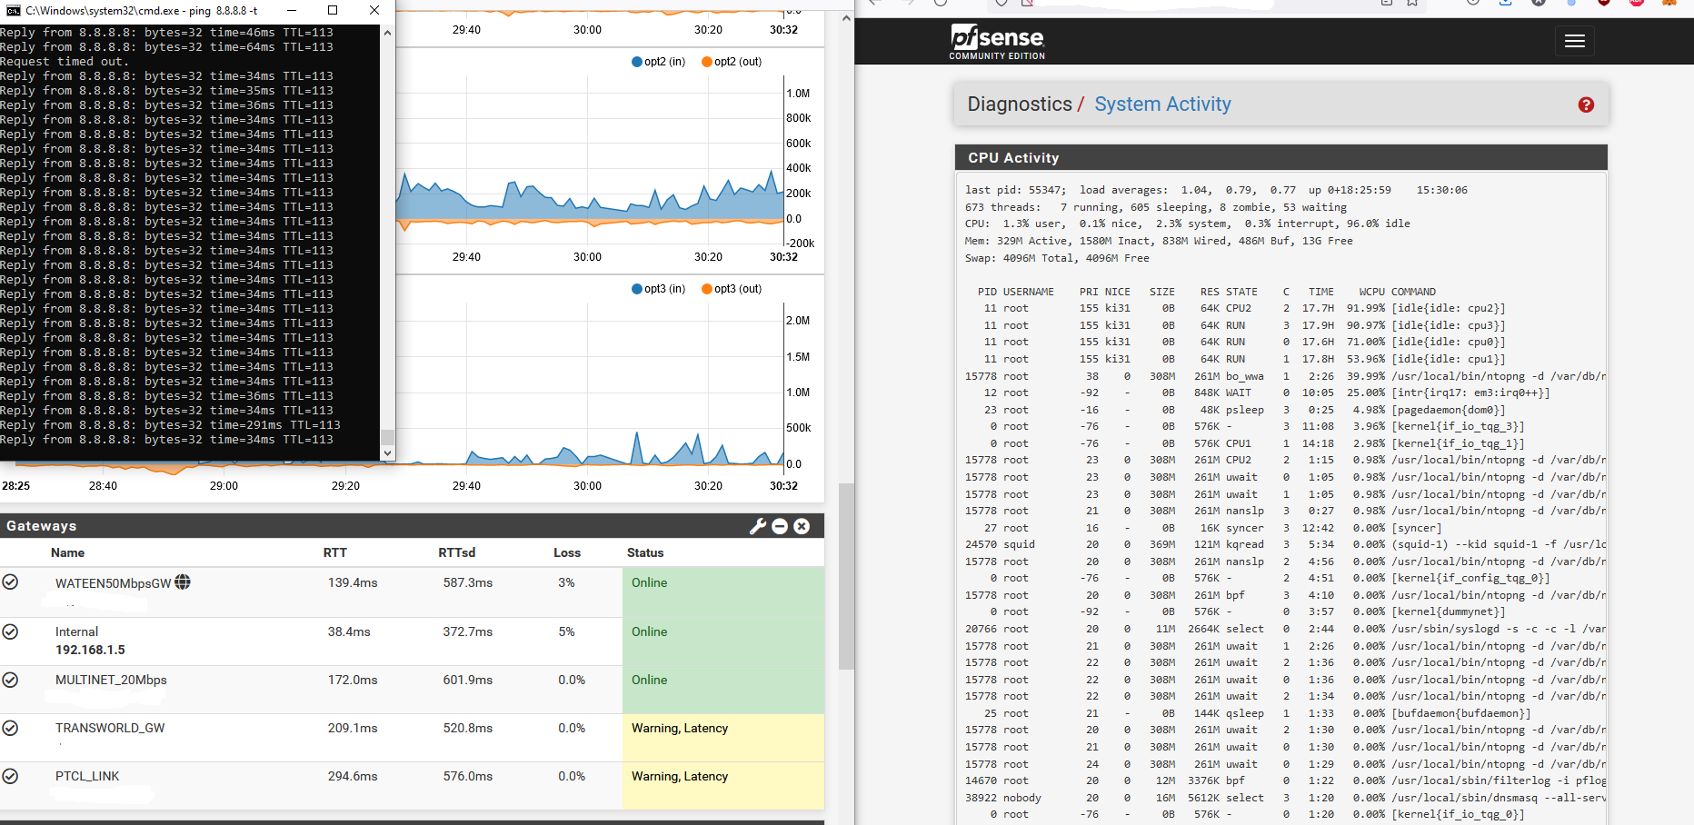Click the check icon beside TRANSWORLD_GW
Image resolution: width=1694 pixels, height=825 pixels.
click(x=10, y=728)
